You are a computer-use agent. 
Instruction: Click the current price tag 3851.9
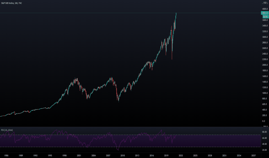coord(265,13)
